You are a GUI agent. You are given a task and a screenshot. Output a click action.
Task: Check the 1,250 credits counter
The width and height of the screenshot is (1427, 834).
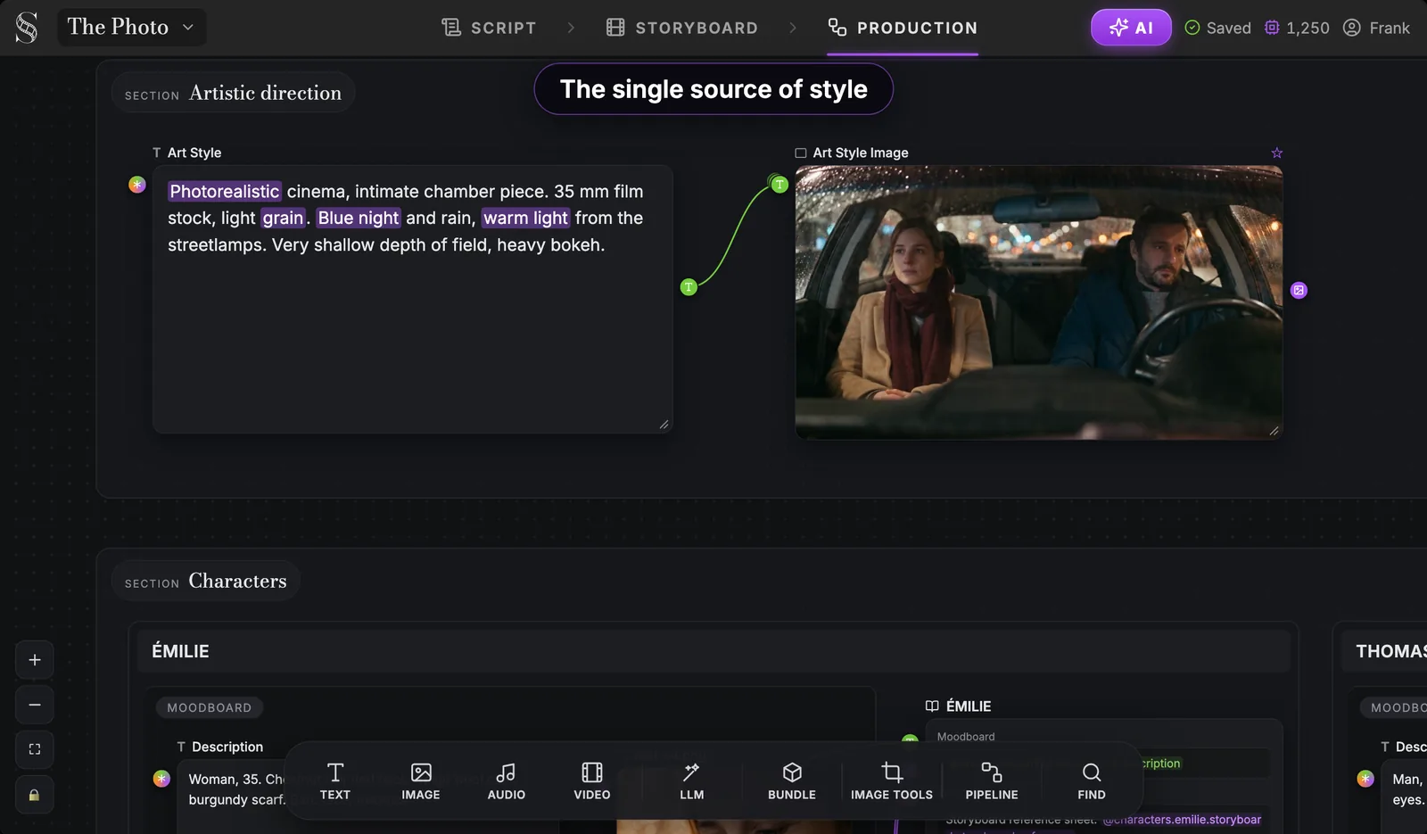coord(1297,28)
